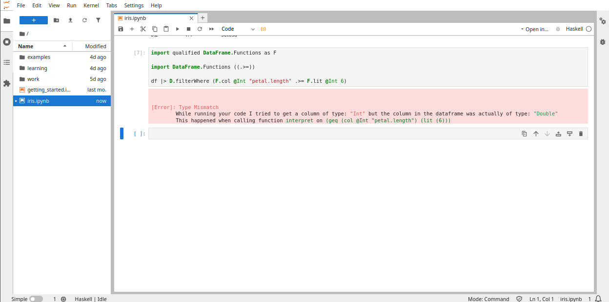The height and width of the screenshot is (302, 609).
Task: Open a new launcher tab with plus
Action: click(203, 18)
